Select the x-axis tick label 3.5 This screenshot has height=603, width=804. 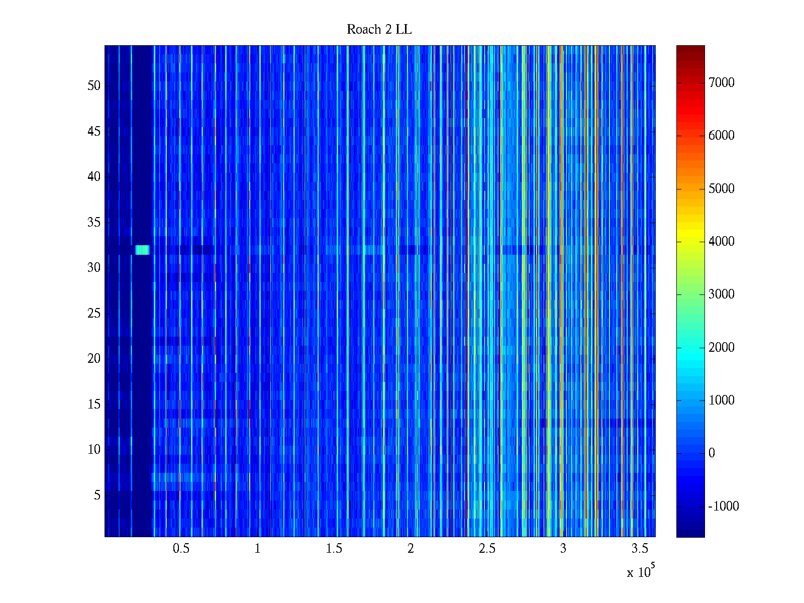click(x=639, y=549)
